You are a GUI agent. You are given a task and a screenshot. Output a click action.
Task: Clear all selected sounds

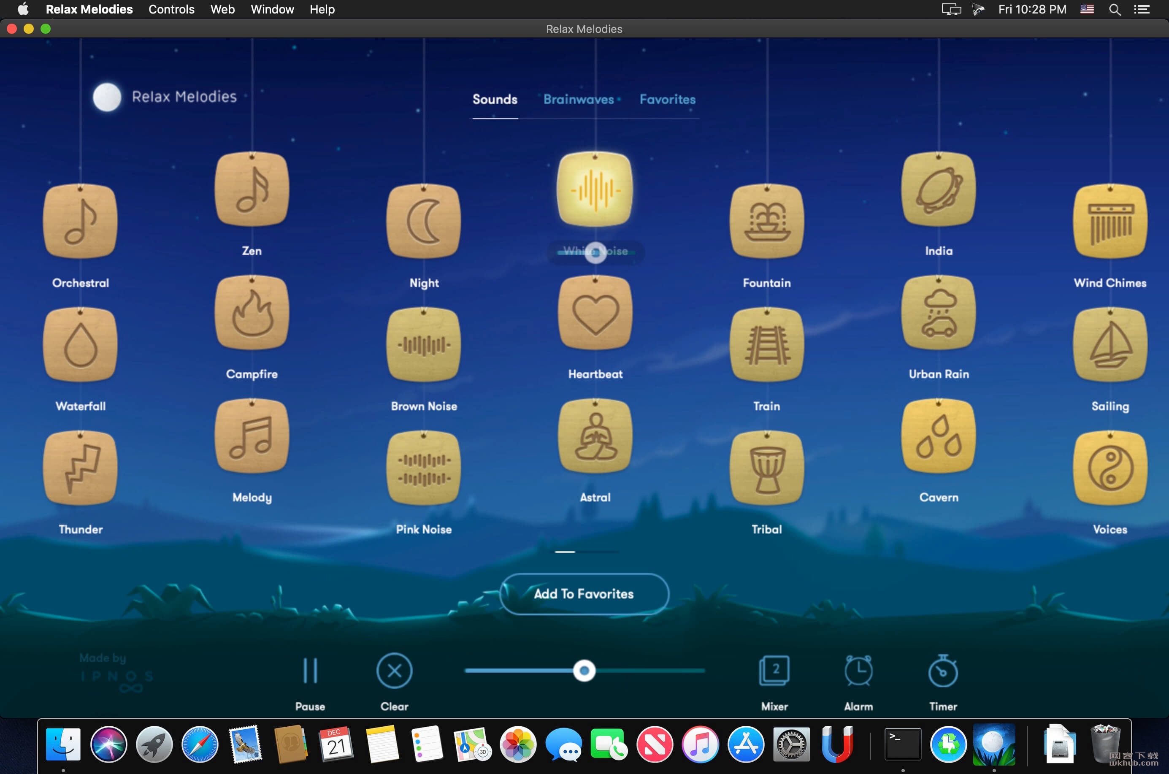[x=394, y=671]
